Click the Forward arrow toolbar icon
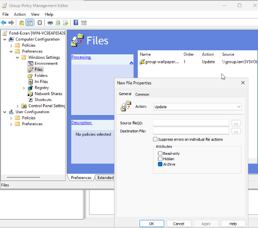The image size is (258, 228). (x=11, y=22)
